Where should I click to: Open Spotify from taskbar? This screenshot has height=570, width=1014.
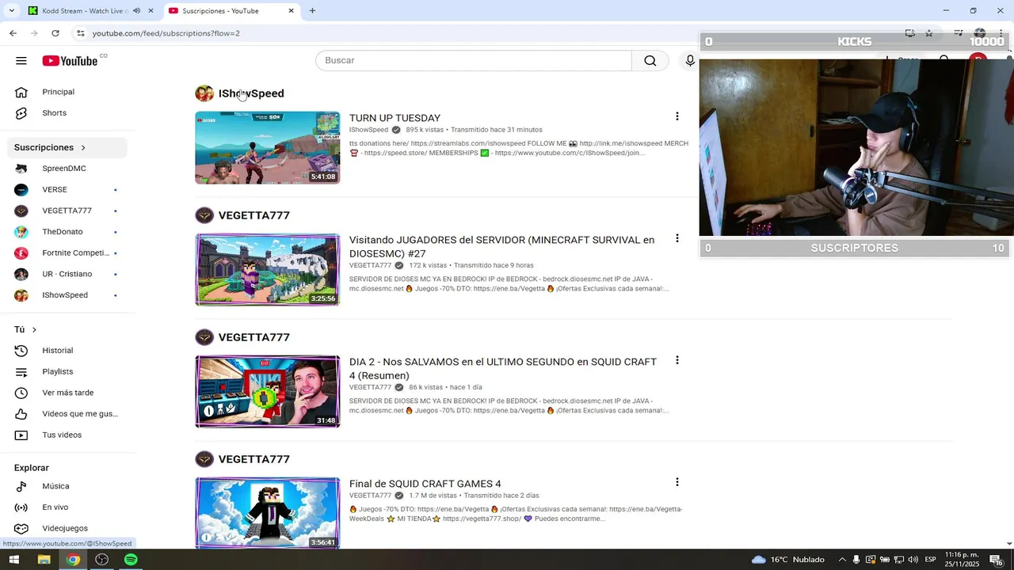pos(131,560)
